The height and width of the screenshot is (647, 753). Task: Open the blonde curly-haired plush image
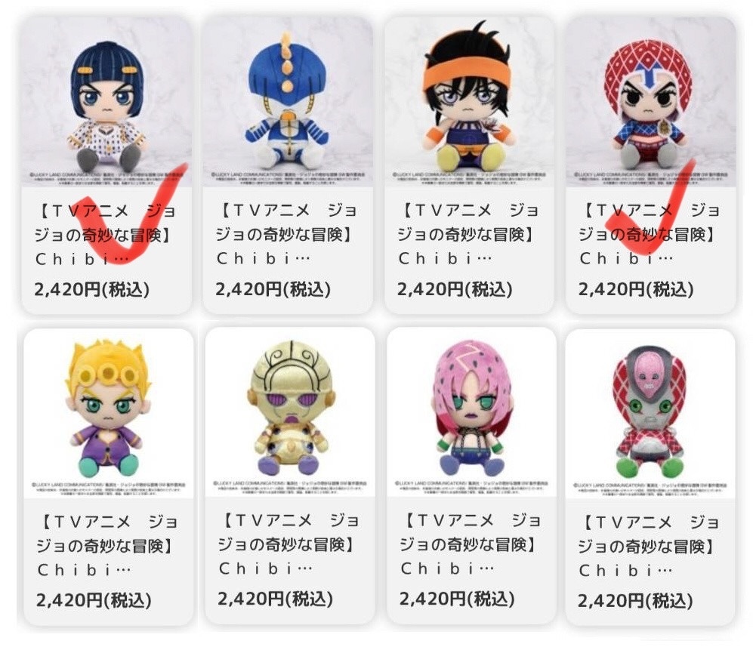pos(109,413)
